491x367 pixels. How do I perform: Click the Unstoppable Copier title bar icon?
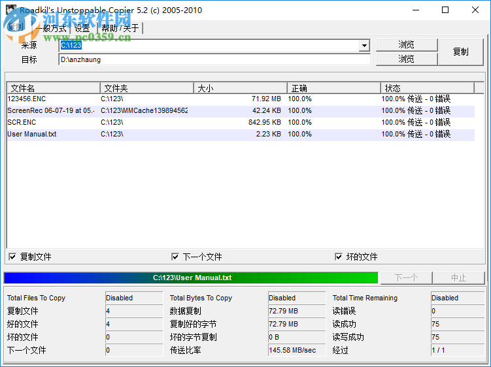point(11,10)
